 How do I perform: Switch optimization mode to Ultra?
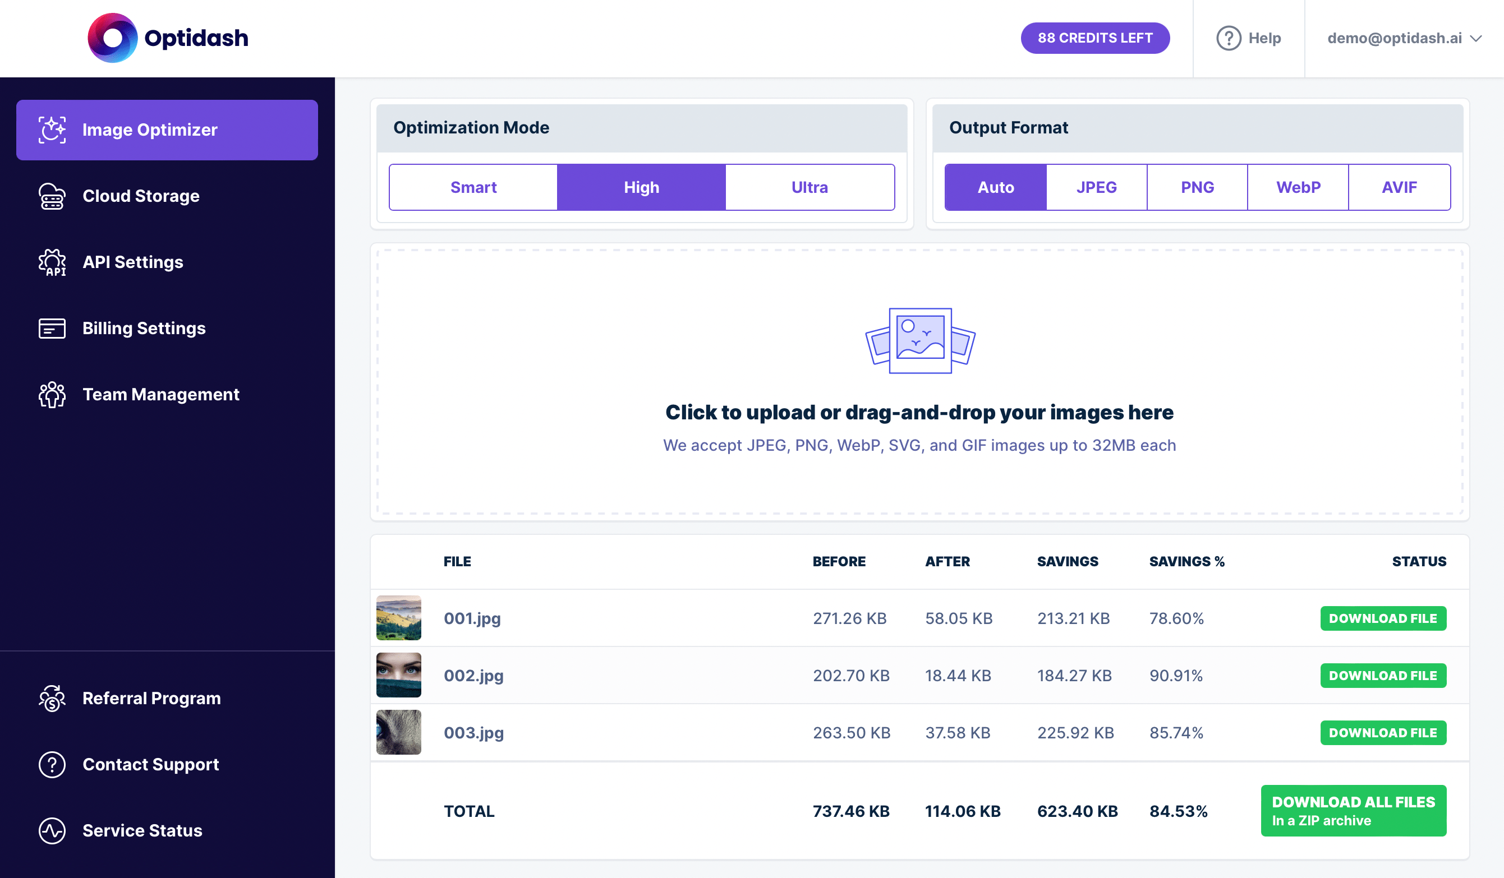810,187
